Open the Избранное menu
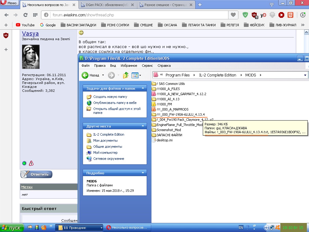Screen dimensions: 309x232 point(129,66)
